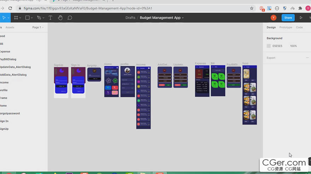Select the Pen tool
Image resolution: width=311 pixels, height=174 pixels.
tap(39, 18)
